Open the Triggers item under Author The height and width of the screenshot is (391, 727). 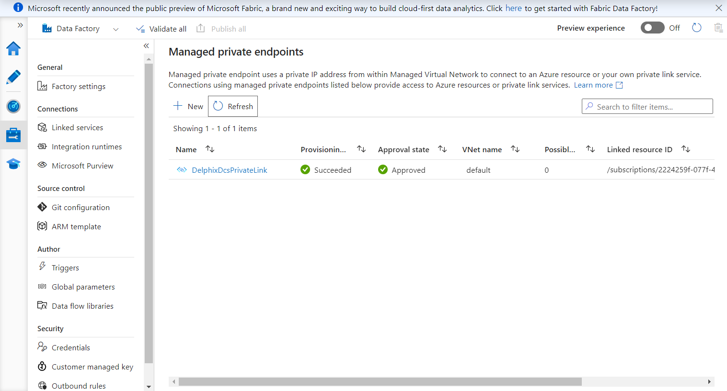(x=65, y=268)
